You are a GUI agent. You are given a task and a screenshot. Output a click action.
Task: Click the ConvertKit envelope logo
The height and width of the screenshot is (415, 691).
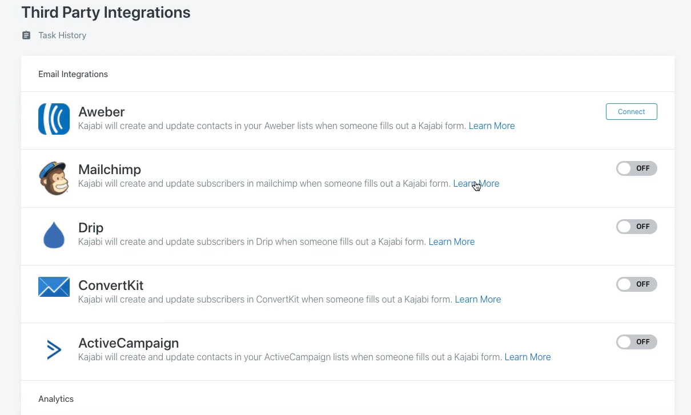[x=54, y=287]
